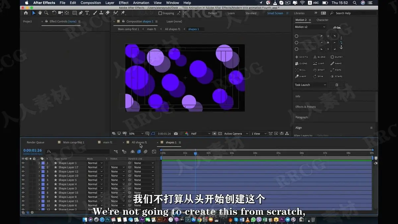Adjust the second Motion 2 slider knob
398x224 pixels.
click(x=297, y=42)
